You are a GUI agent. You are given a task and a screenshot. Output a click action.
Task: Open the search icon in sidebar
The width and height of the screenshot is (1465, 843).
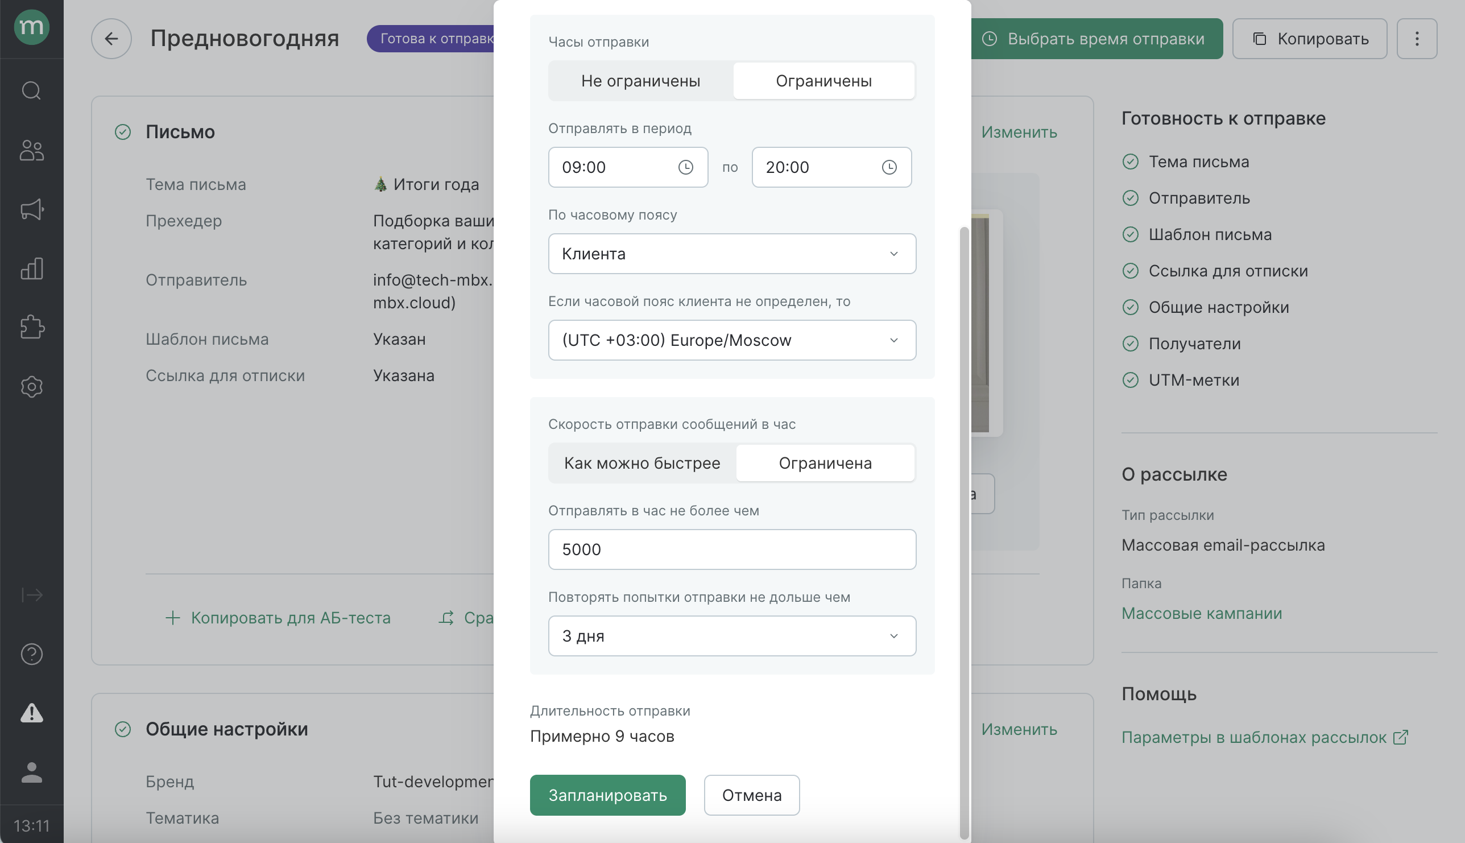pos(31,90)
